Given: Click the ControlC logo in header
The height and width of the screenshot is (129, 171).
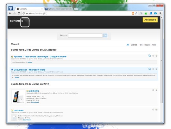Looking at the screenshot, I should pos(20,22).
